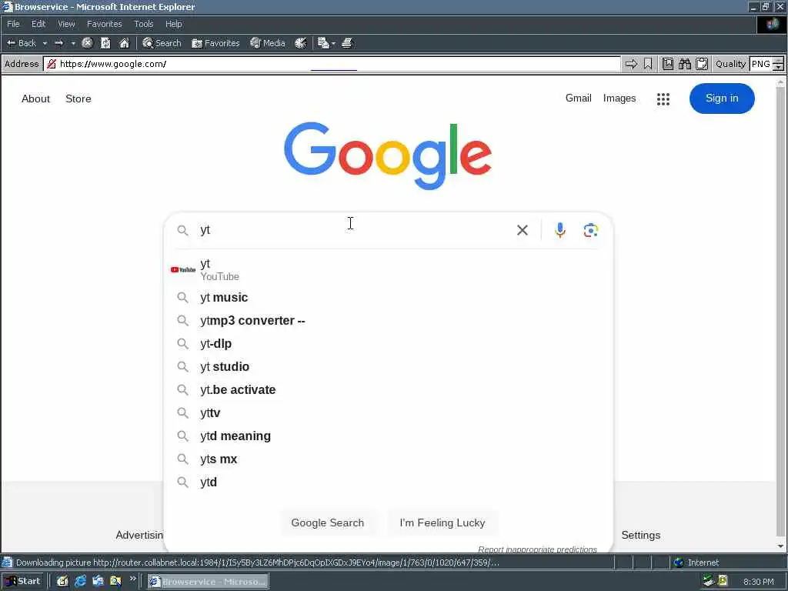Click the bookmarks book icon near Quality
This screenshot has width=788, height=591.
[x=667, y=64]
